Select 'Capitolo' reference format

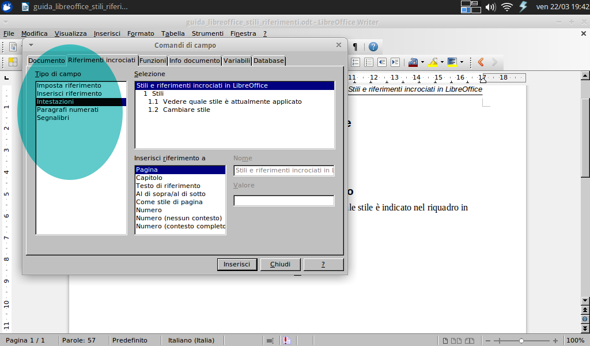click(x=180, y=178)
